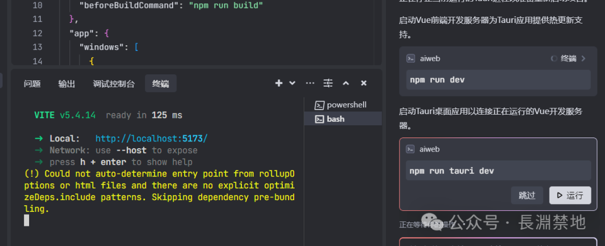Click the npm run tauri dev command text

point(452,171)
